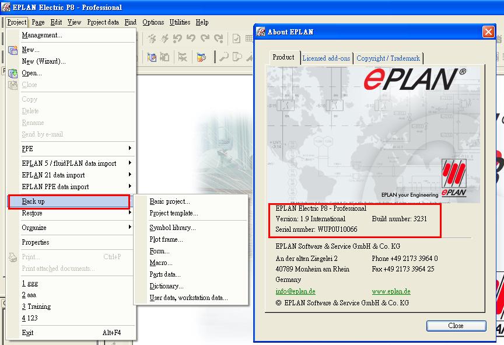Select Dictionary... in the Back up submenu
This screenshot has width=504, height=345.
click(x=191, y=286)
